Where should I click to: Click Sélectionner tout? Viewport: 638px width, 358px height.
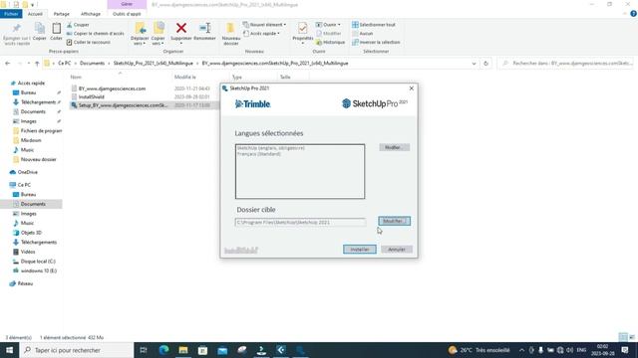pyautogui.click(x=374, y=25)
